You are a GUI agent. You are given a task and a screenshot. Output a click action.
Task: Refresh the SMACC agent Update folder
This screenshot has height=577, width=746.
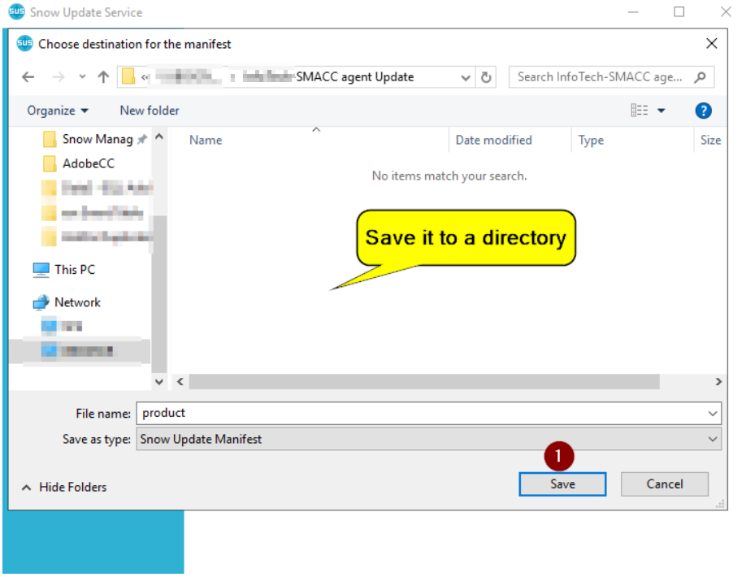486,77
